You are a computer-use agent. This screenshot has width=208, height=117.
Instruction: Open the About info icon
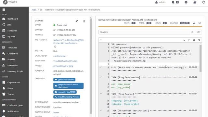186,2
